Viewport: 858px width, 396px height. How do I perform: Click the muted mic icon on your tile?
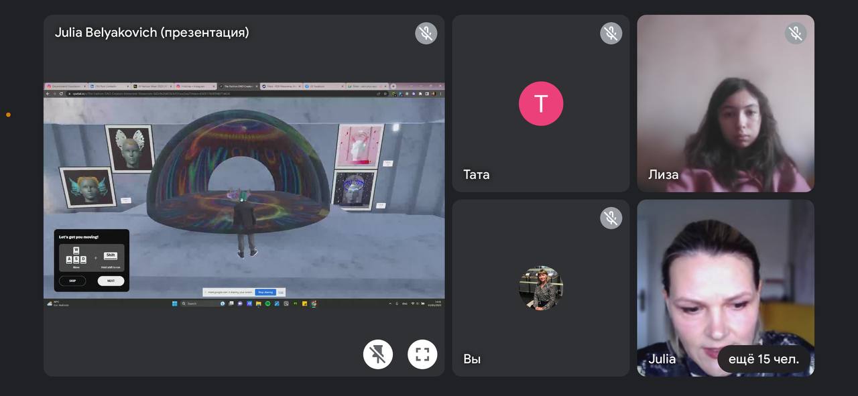(611, 218)
